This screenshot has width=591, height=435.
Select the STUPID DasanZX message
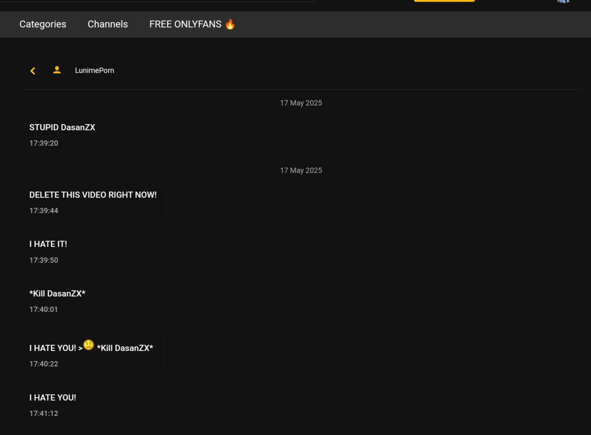pyautogui.click(x=62, y=127)
